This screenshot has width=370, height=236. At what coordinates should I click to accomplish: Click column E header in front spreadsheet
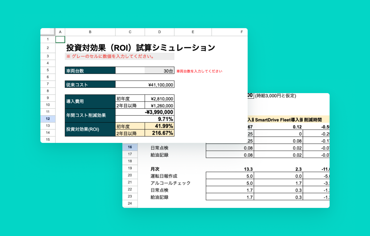(193, 32)
